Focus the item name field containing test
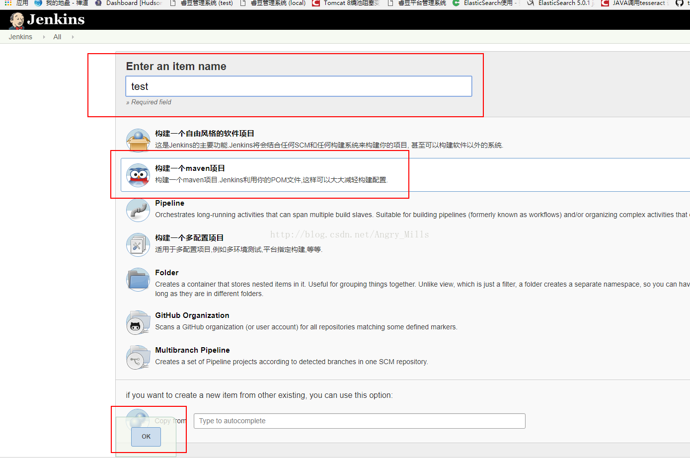This screenshot has width=690, height=458. pyautogui.click(x=299, y=86)
